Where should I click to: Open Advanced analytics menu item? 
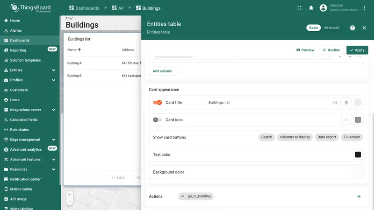point(30,149)
